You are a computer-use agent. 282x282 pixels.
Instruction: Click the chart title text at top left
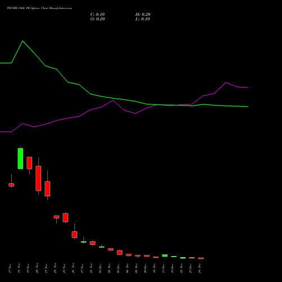pos(39,8)
